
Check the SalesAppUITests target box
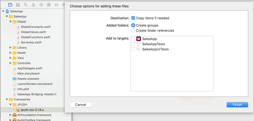[133, 49]
